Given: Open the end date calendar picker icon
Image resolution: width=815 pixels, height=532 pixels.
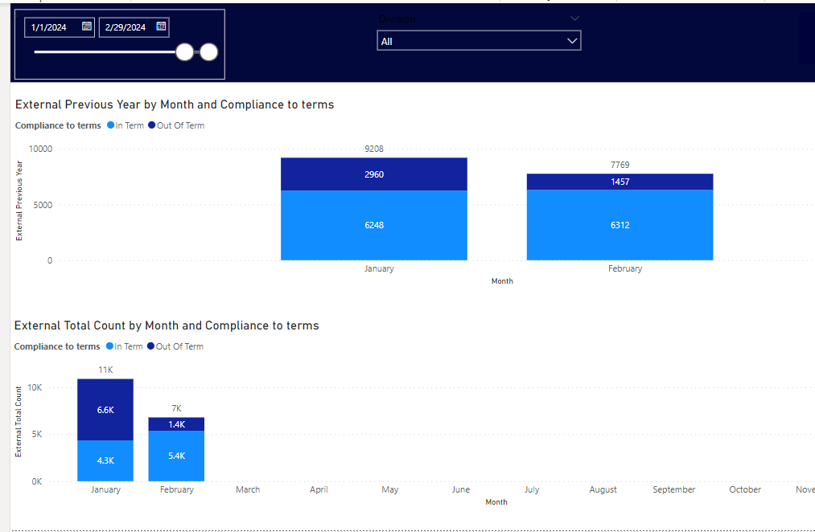Looking at the screenshot, I should pyautogui.click(x=161, y=27).
